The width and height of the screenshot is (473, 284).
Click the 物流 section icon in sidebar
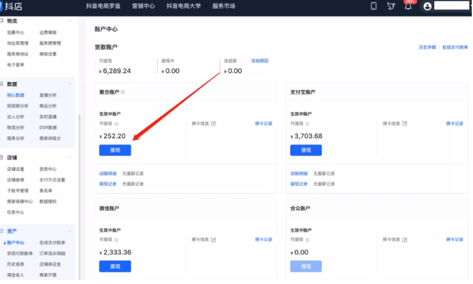[x=2, y=21]
